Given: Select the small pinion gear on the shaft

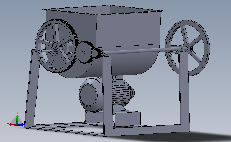Looking at the screenshot, I should [x=95, y=53].
